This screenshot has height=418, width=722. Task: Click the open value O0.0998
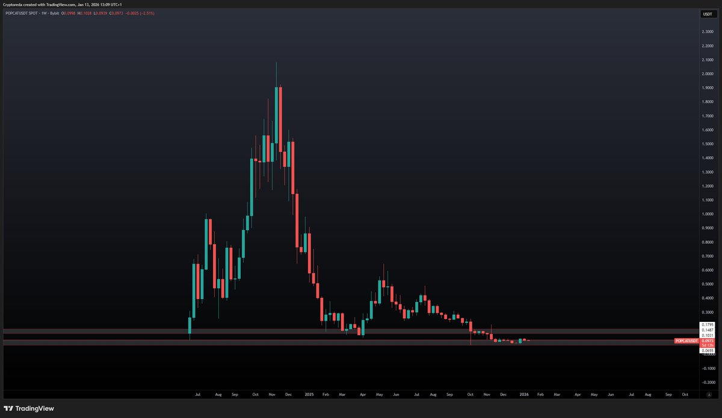(x=68, y=13)
